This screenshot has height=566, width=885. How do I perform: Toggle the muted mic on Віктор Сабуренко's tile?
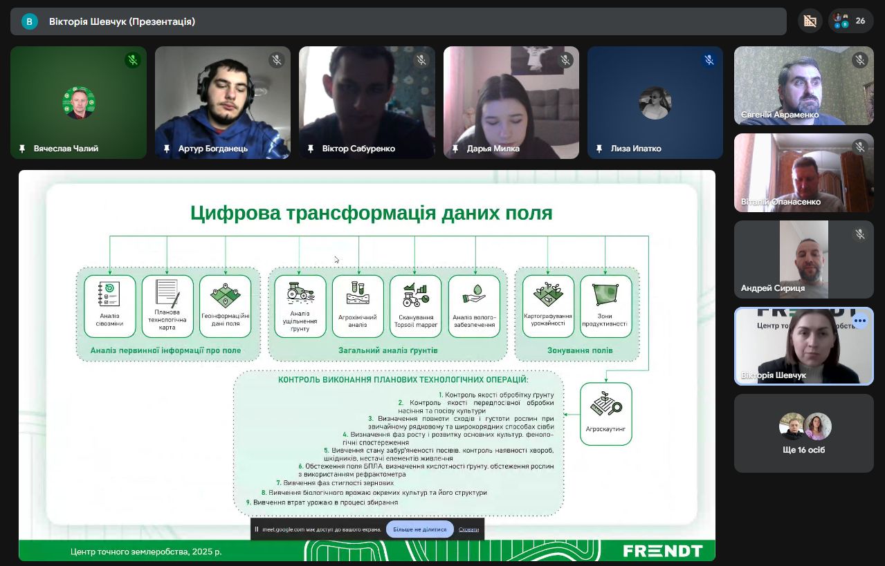click(x=421, y=60)
